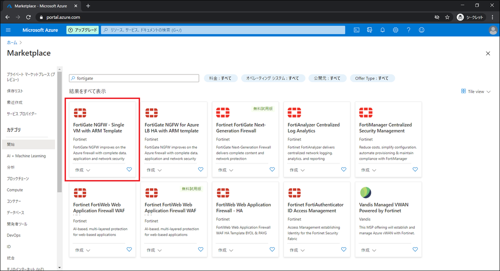
Task: Expand 作成 dropdown on FortiAnalyzer card
Action: click(297, 170)
